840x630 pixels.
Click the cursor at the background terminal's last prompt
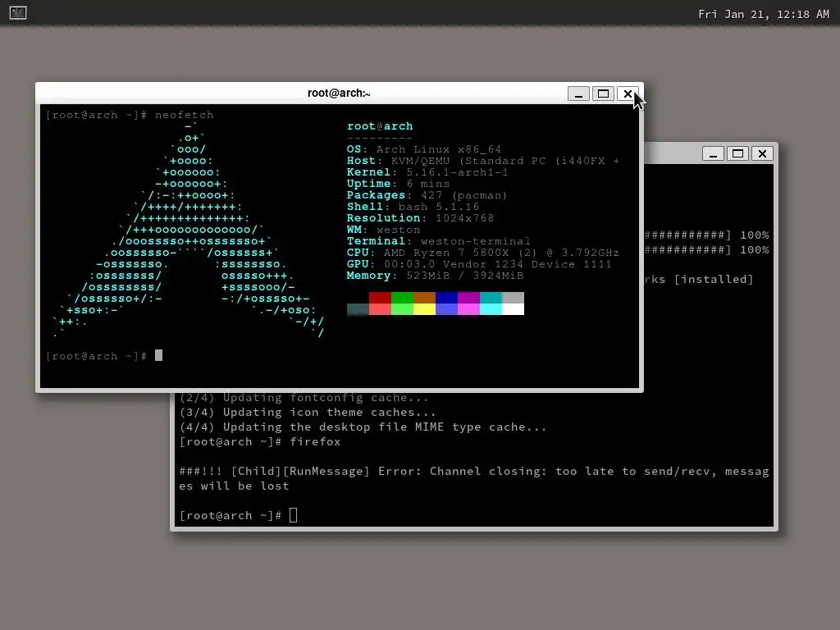[293, 515]
